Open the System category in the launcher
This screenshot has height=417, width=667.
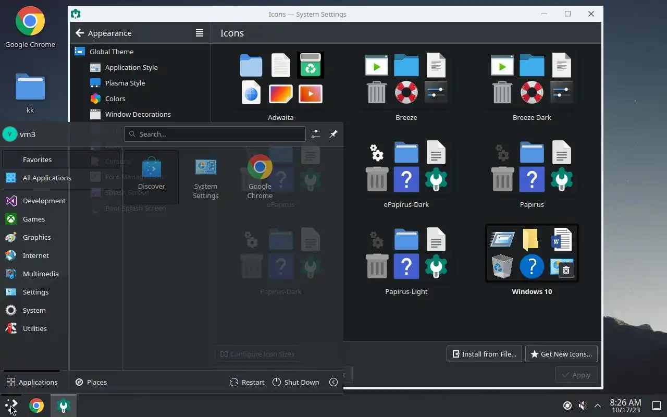[61, 310]
